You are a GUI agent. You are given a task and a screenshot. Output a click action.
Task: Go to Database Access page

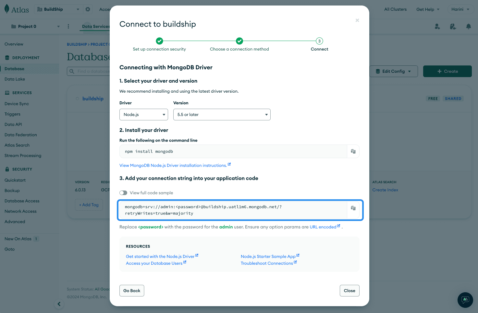(22, 201)
